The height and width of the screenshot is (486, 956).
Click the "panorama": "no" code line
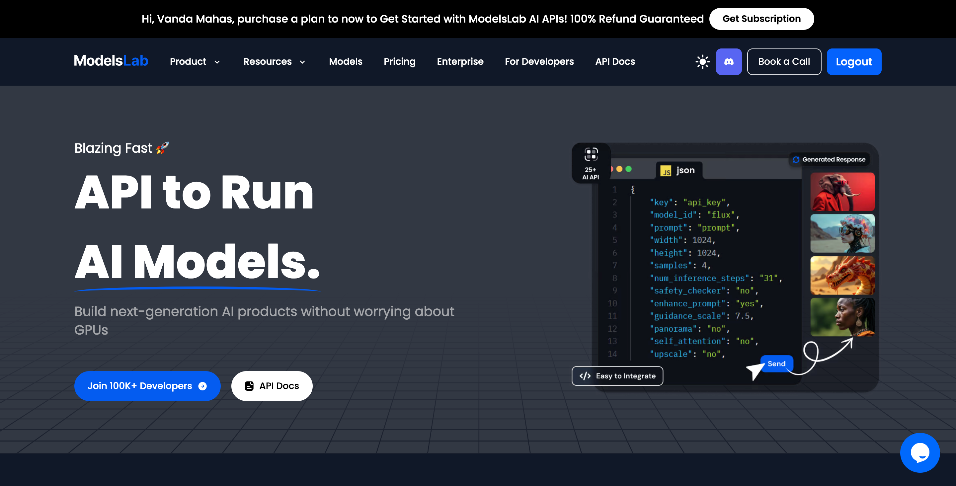(689, 329)
